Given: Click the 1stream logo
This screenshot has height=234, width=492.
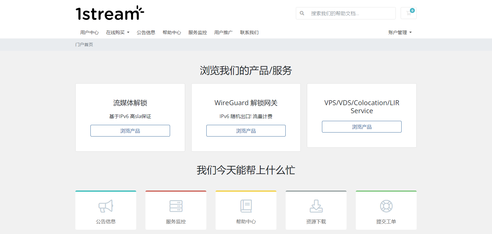Looking at the screenshot, I should 110,13.
